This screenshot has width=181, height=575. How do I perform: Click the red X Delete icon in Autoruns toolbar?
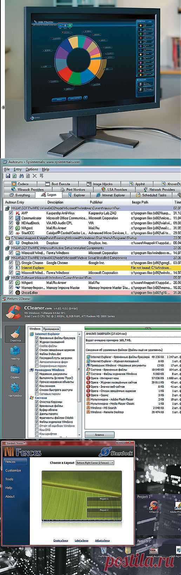pyautogui.click(x=34, y=175)
